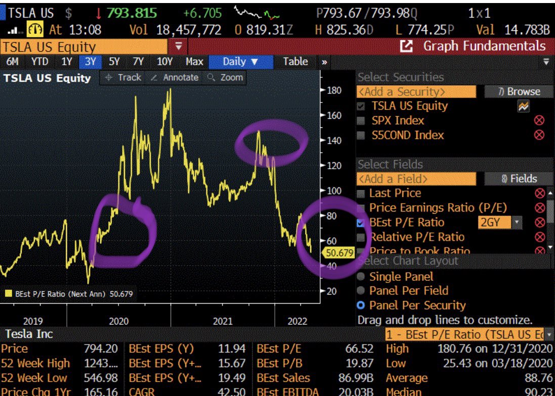555x396 pixels.
Task: Click the Browse securities button
Action: (519, 92)
